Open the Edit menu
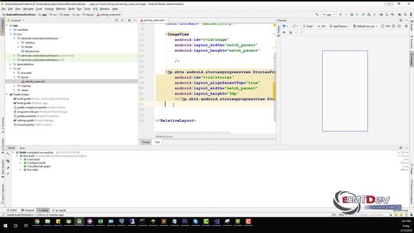This screenshot has width=414, height=233. coord(10,9)
